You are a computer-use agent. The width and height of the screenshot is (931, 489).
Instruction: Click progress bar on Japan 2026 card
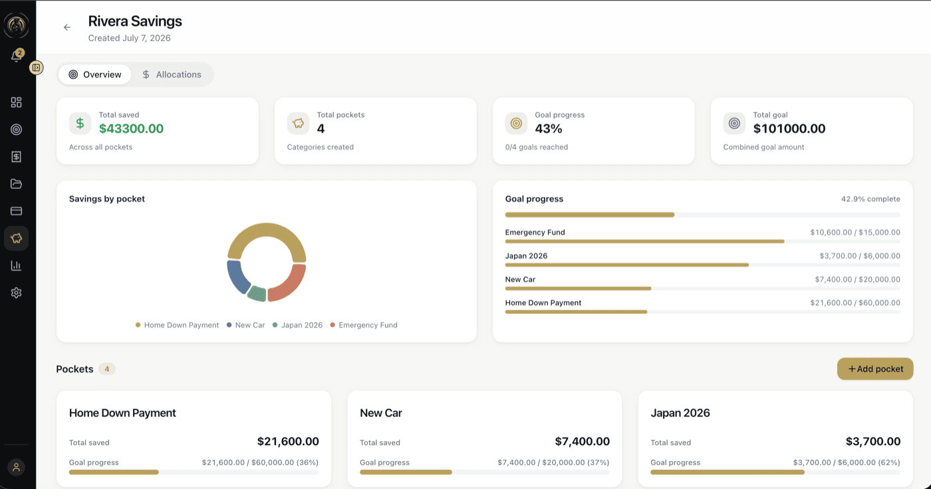coord(775,472)
